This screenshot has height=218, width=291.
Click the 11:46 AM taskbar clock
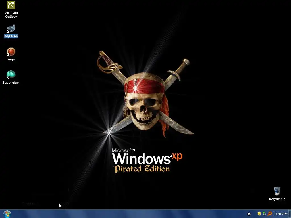[280, 214]
